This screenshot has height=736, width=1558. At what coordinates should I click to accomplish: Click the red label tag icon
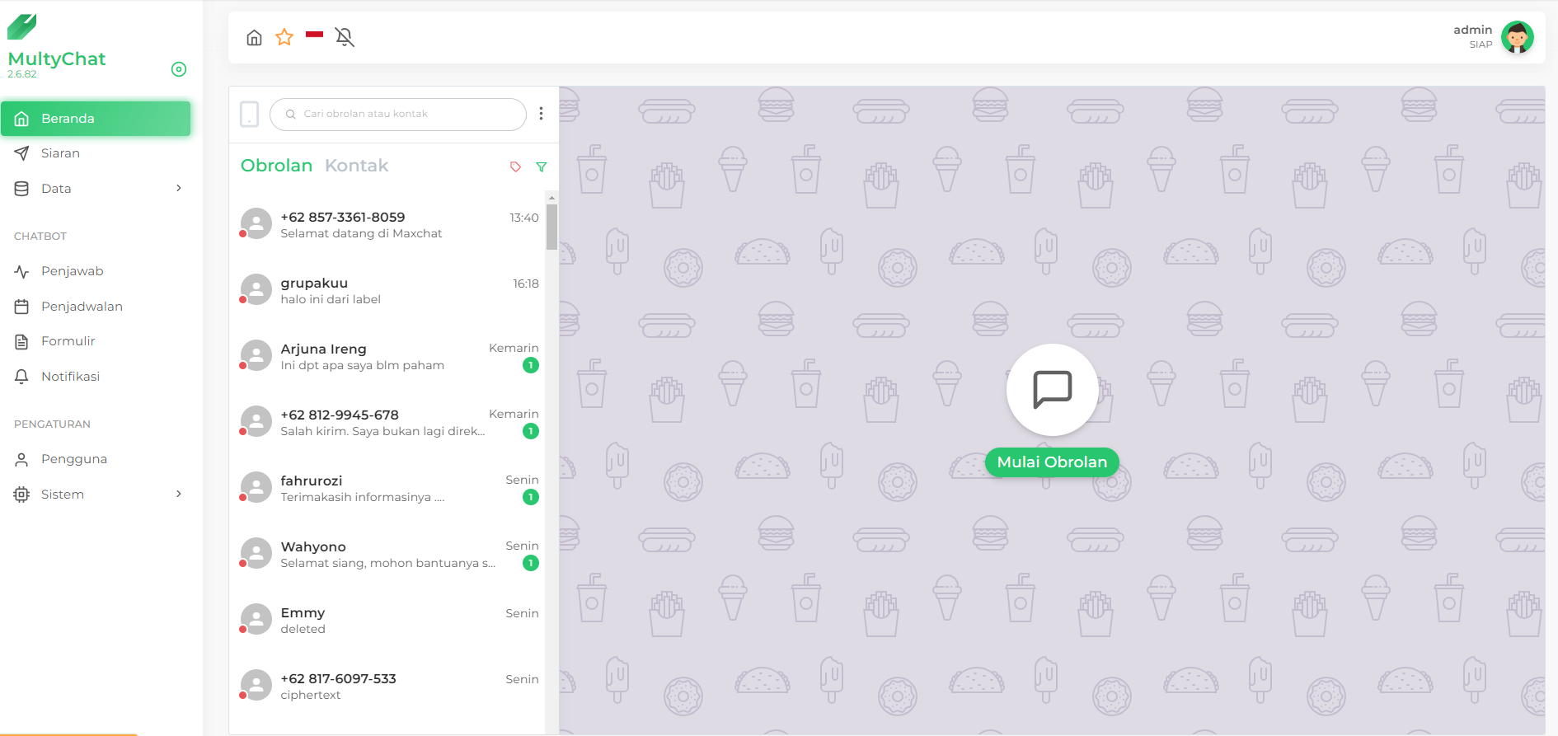point(515,166)
